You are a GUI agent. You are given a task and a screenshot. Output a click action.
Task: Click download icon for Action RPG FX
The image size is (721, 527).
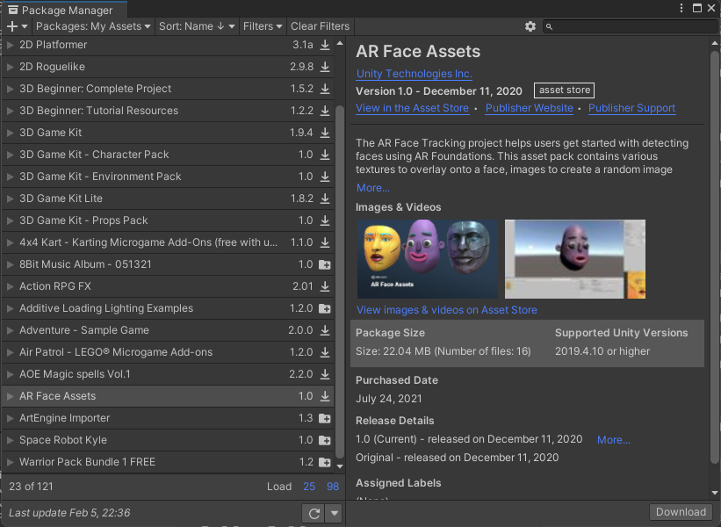(325, 286)
